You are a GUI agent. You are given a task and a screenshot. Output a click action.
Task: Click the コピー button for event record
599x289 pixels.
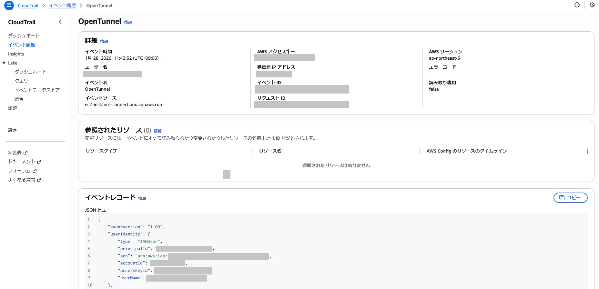570,198
